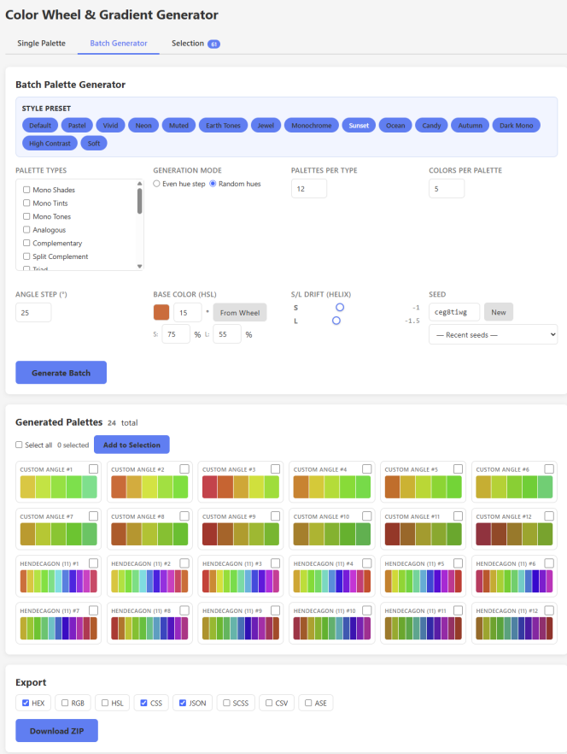Enable the SCSS export format
The image size is (567, 754).
click(226, 703)
